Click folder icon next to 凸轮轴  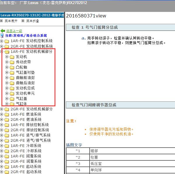[x=12, y=67]
